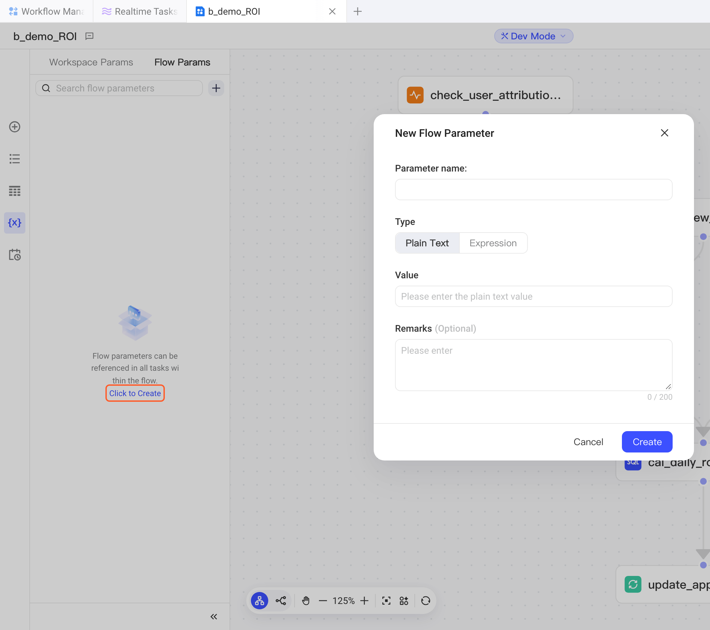Click the refresh icon in canvas toolbar
Image resolution: width=710 pixels, height=630 pixels.
pos(426,600)
